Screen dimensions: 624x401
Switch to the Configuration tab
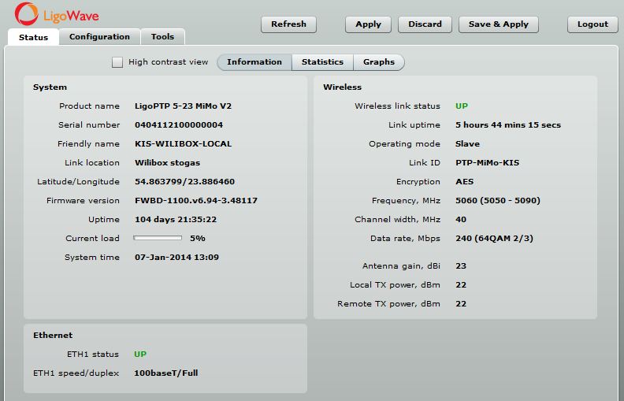(x=99, y=37)
